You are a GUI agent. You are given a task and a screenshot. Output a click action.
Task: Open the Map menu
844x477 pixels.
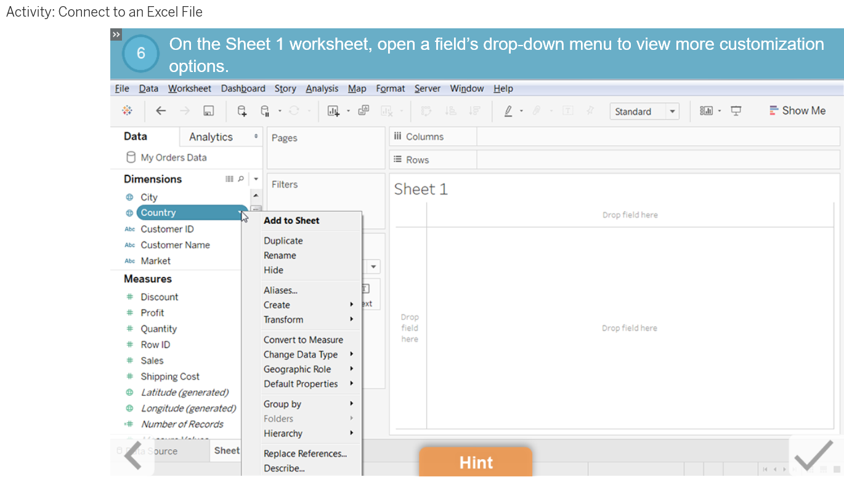pos(357,89)
